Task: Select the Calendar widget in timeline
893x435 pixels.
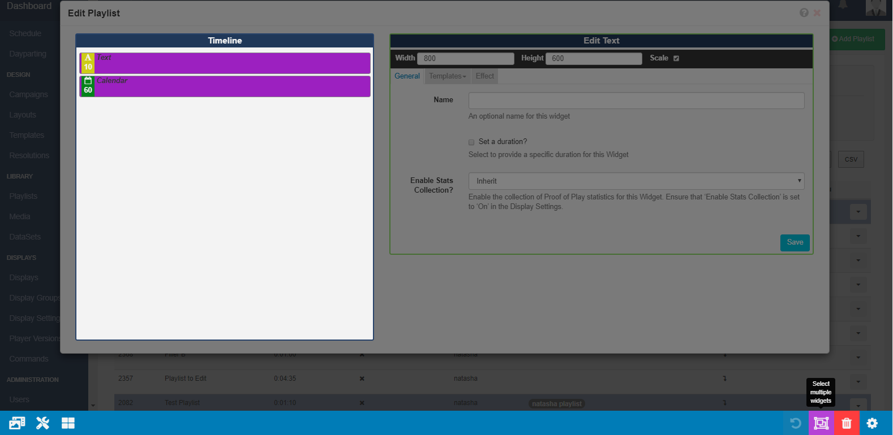Action: coord(232,86)
